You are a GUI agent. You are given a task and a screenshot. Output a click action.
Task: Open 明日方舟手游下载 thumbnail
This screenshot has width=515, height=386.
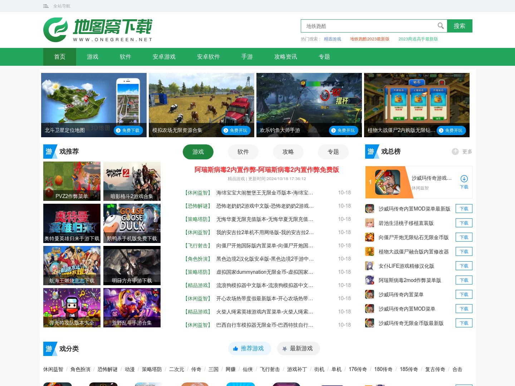coord(132,266)
